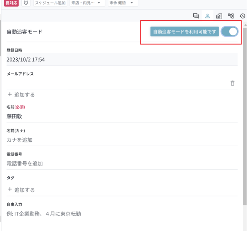Open the property building tab icon
Viewport: 247px width, 231px height.
pyautogui.click(x=219, y=16)
